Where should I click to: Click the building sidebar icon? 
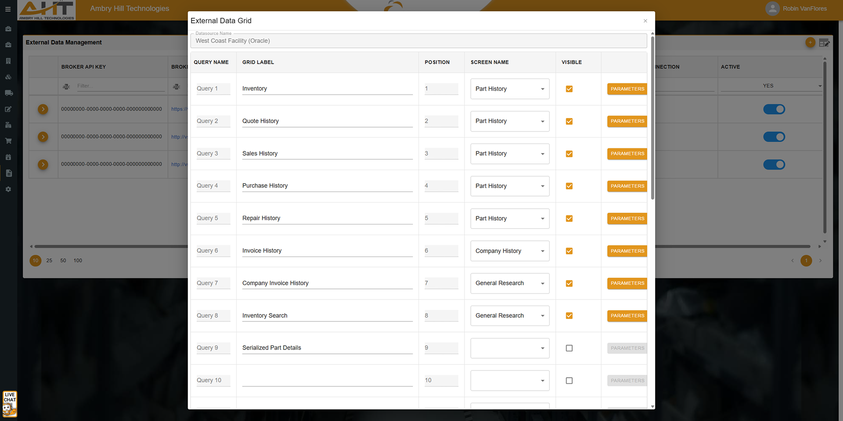[x=8, y=61]
